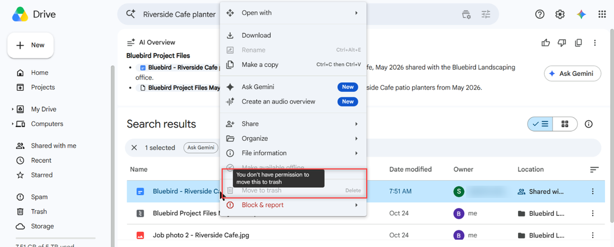Click the Owner column header

tap(463, 169)
